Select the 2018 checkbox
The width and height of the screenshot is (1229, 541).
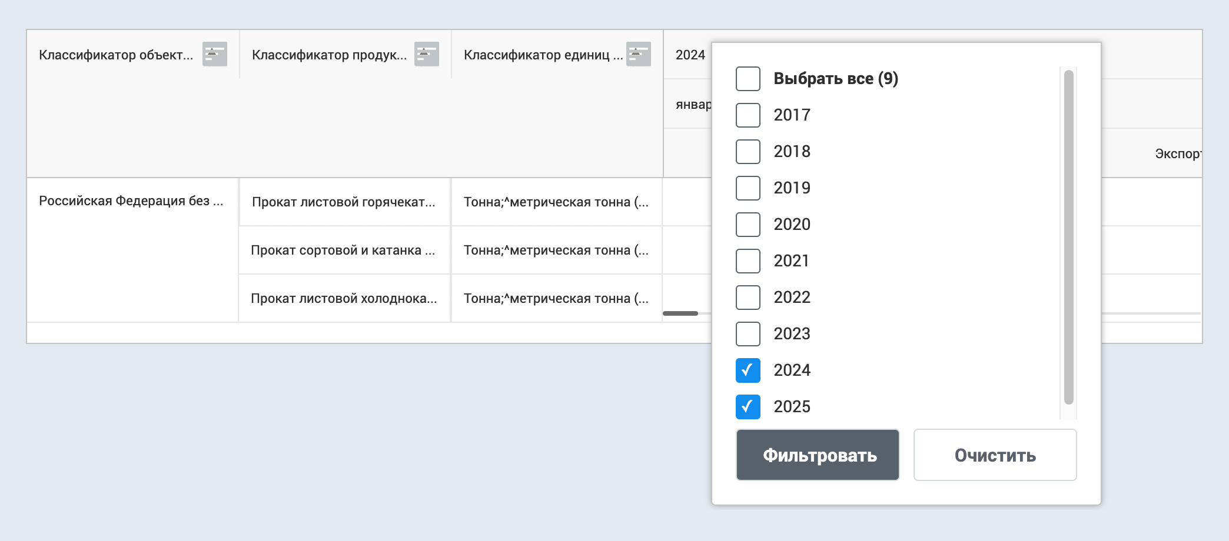coord(748,152)
